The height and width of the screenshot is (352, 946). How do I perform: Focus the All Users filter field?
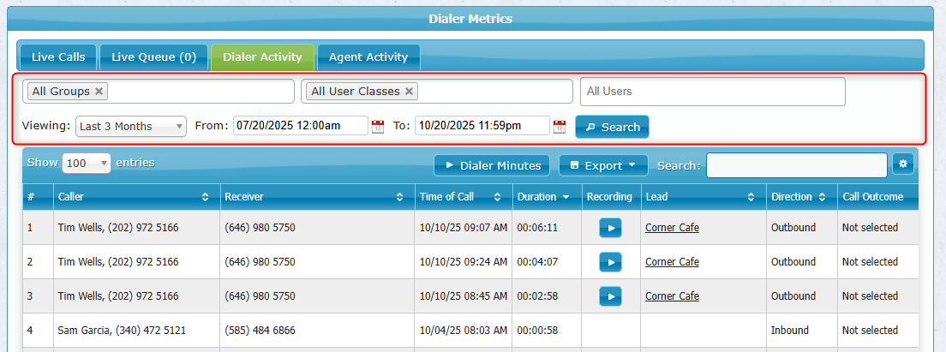tap(712, 92)
